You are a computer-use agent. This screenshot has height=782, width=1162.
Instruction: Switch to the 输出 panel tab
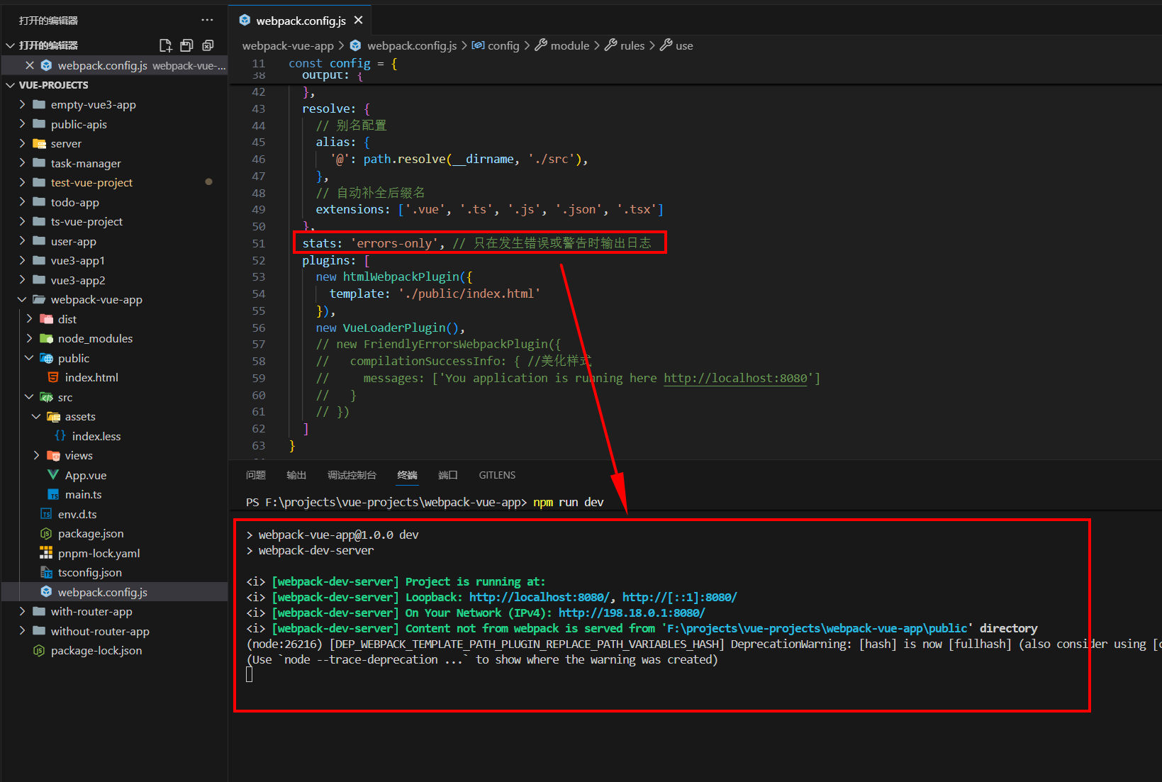pyautogui.click(x=296, y=475)
